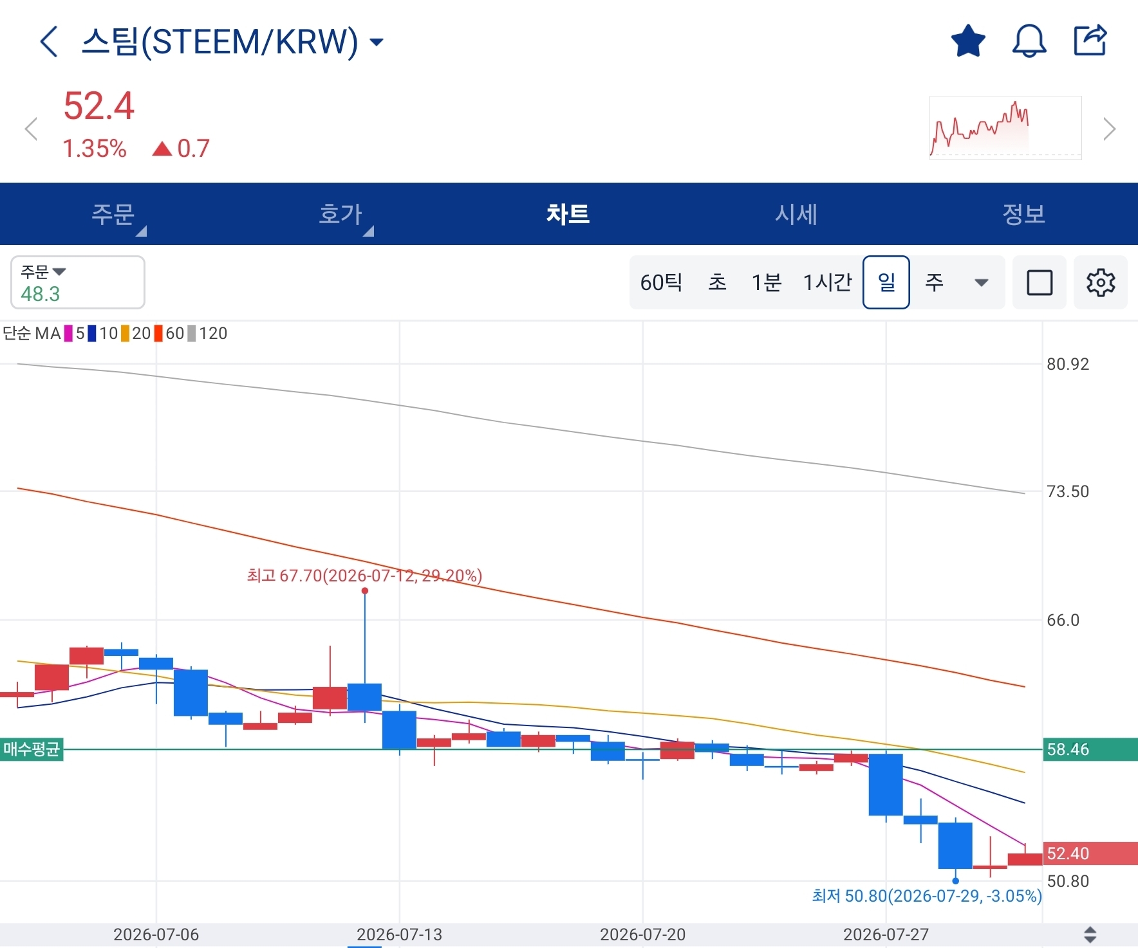Click the 최고 67.70 high marker label
The width and height of the screenshot is (1138, 948).
(x=364, y=575)
